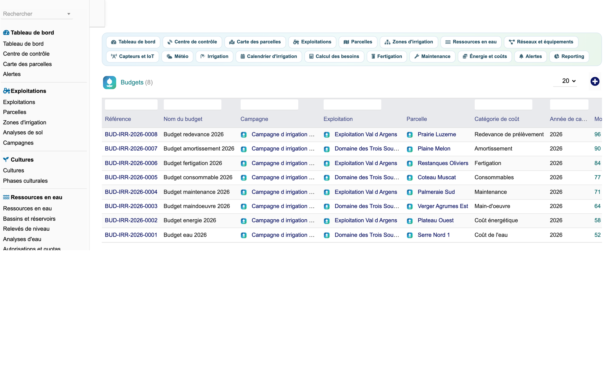
Task: Open the Calendrier d'irrigation tab
Action: [269, 56]
